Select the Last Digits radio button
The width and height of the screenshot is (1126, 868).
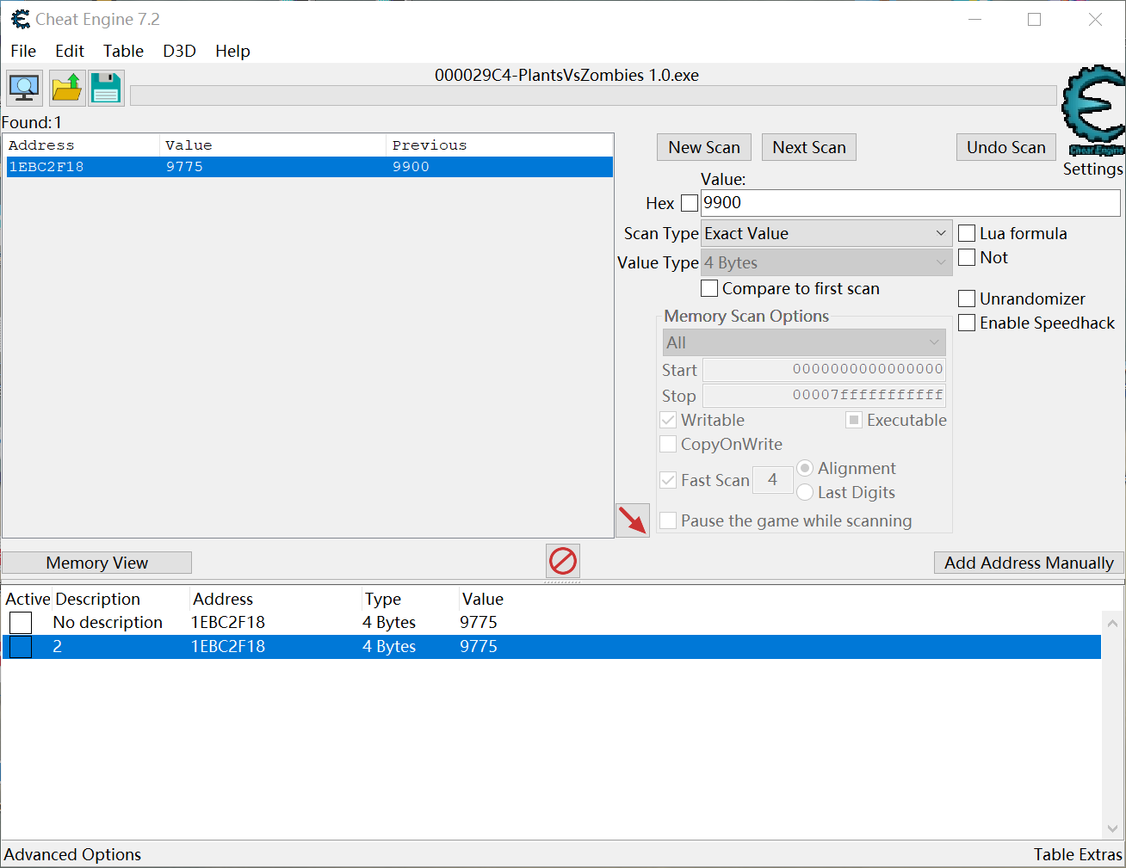805,492
